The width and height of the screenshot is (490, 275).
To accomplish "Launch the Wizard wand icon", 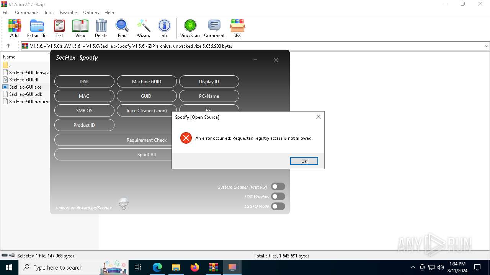I will (x=144, y=28).
